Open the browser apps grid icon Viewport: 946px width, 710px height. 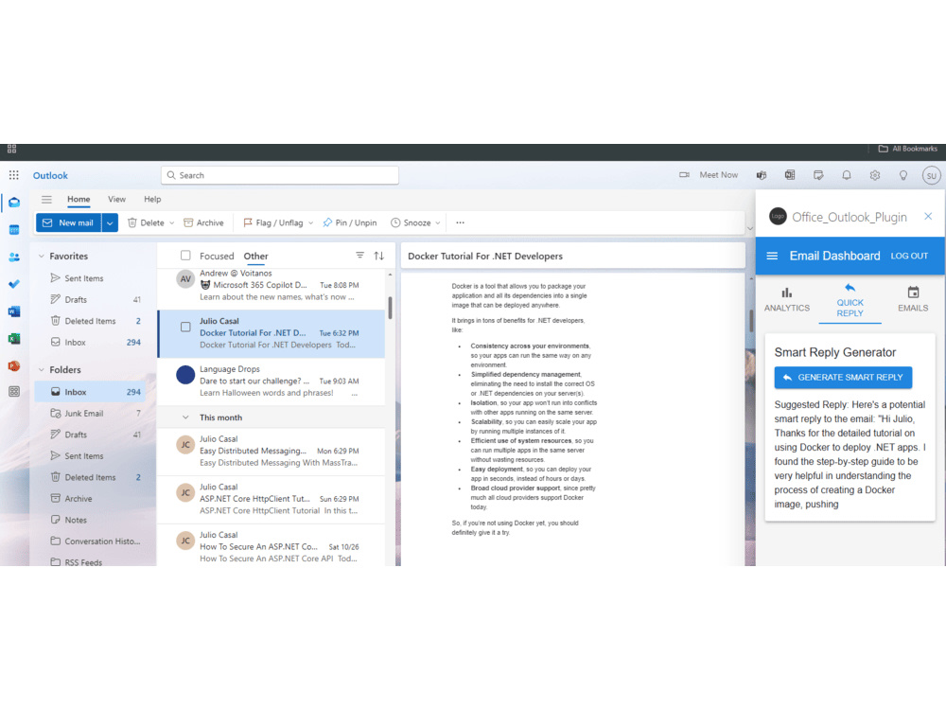click(11, 149)
